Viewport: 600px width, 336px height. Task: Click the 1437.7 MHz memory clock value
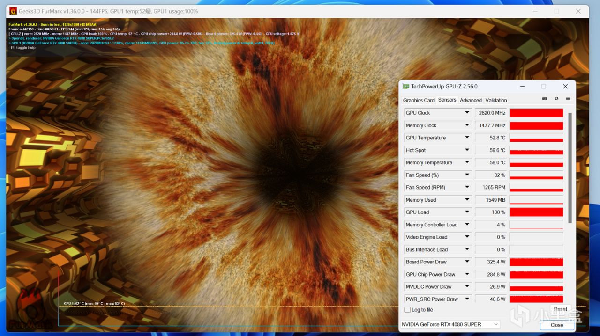click(491, 125)
